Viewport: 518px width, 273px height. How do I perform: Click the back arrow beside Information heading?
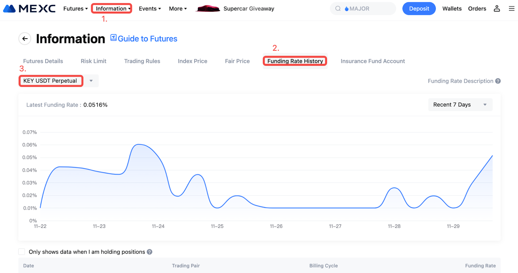(25, 39)
